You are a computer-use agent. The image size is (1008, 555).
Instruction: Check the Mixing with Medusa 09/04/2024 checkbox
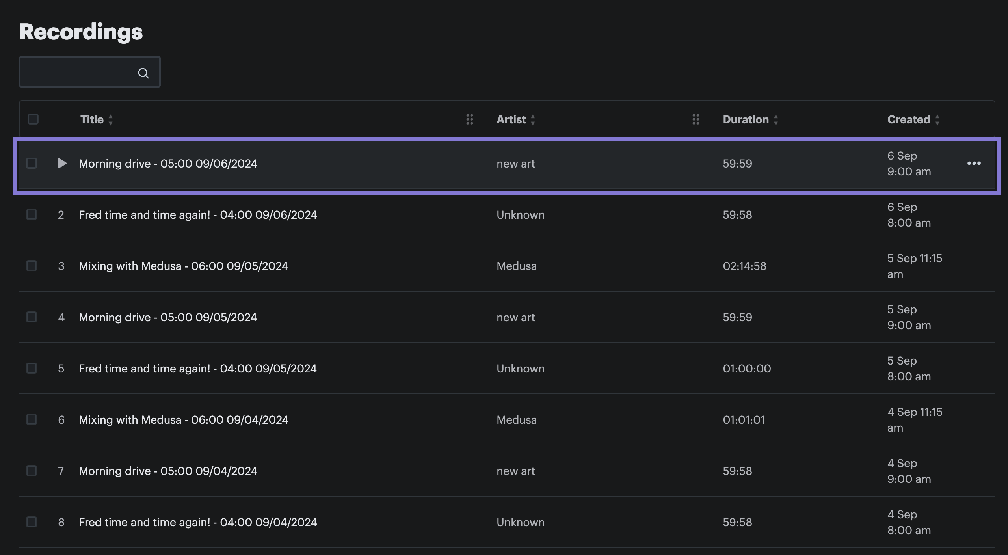(32, 419)
